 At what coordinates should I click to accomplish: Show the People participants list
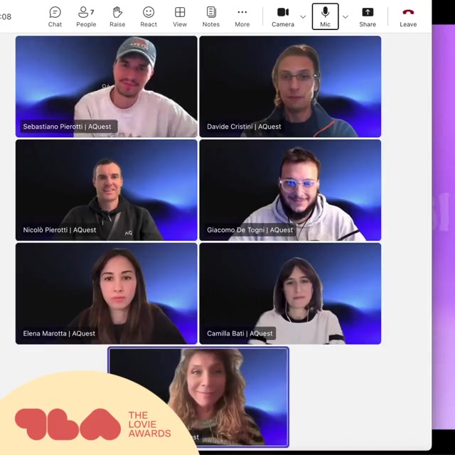pos(86,17)
